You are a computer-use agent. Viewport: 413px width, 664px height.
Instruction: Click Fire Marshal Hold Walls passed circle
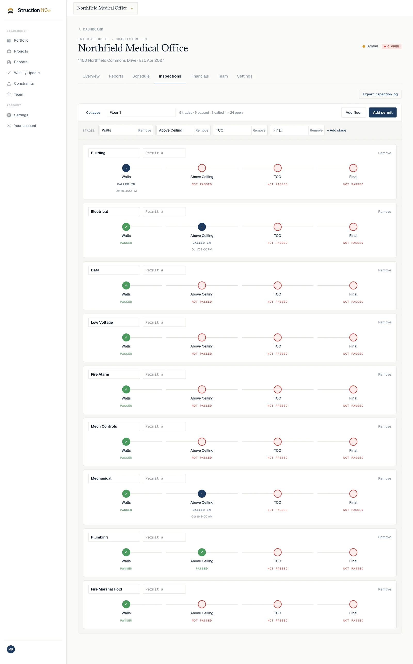pos(126,604)
